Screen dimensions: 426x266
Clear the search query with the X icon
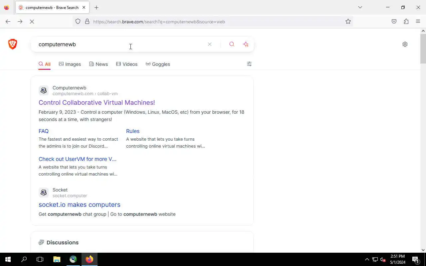click(210, 44)
